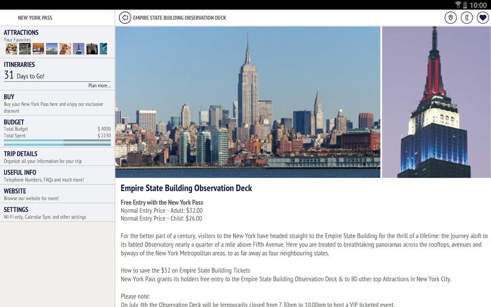Open the map location pin icon
The width and height of the screenshot is (491, 307).
click(x=451, y=18)
